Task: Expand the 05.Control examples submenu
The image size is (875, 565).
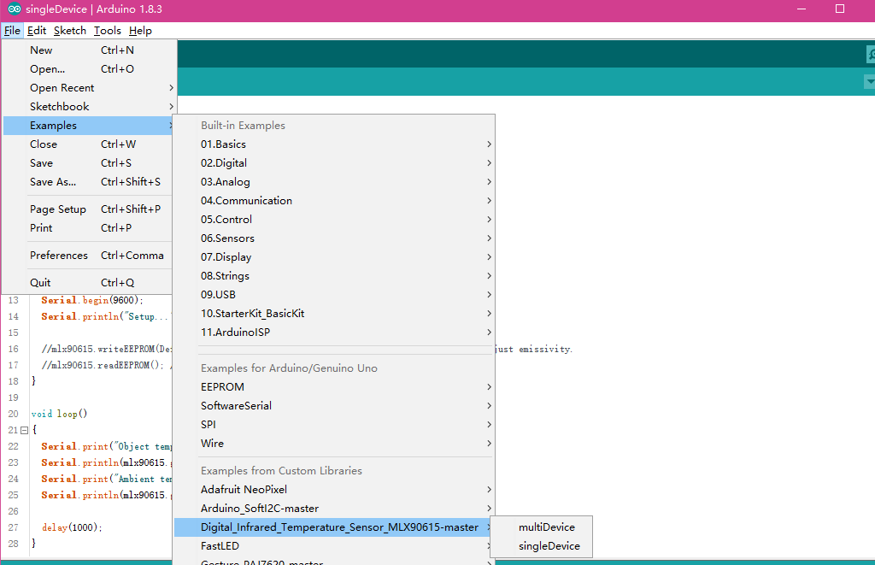Action: tap(334, 220)
